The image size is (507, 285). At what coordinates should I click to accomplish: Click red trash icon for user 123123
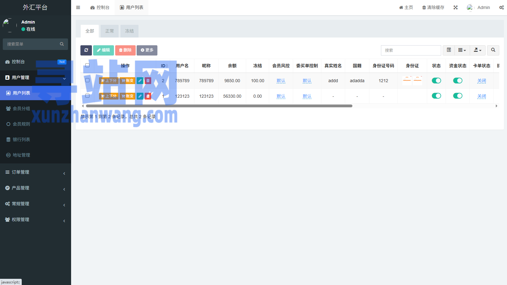[148, 96]
